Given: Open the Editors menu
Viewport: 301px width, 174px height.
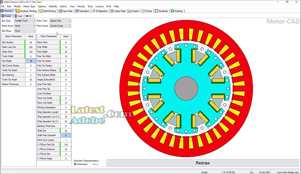Looking at the screenshot, I should click(64, 6).
